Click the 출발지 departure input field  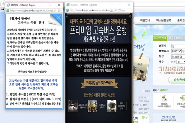(178, 46)
